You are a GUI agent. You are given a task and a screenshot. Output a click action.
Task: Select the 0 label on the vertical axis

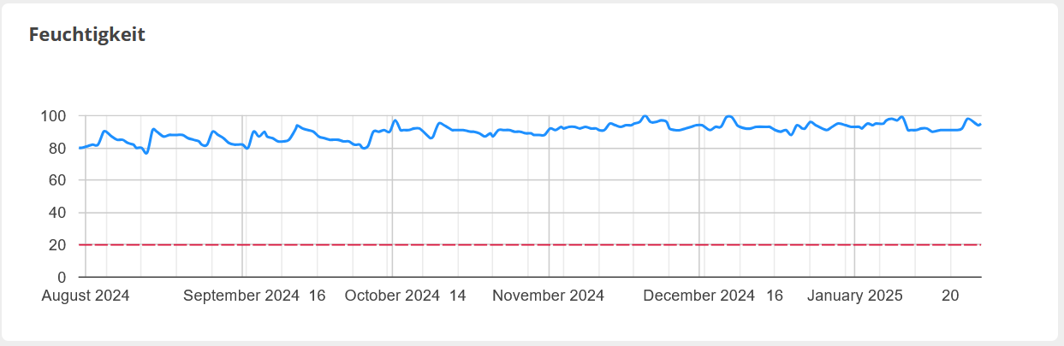point(62,278)
